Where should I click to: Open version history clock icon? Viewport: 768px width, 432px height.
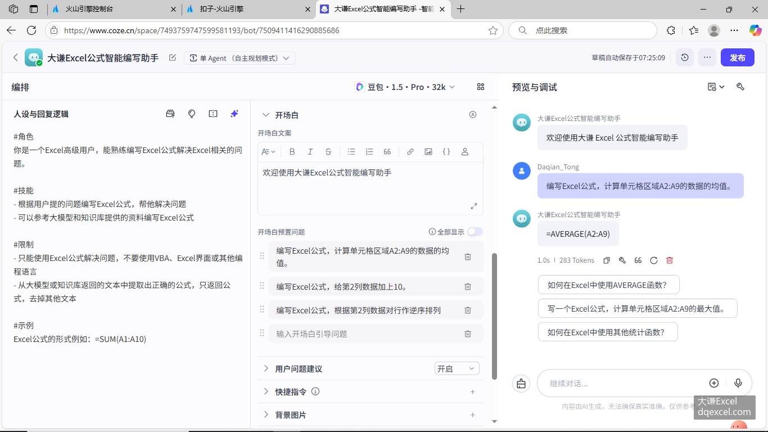[x=685, y=57]
